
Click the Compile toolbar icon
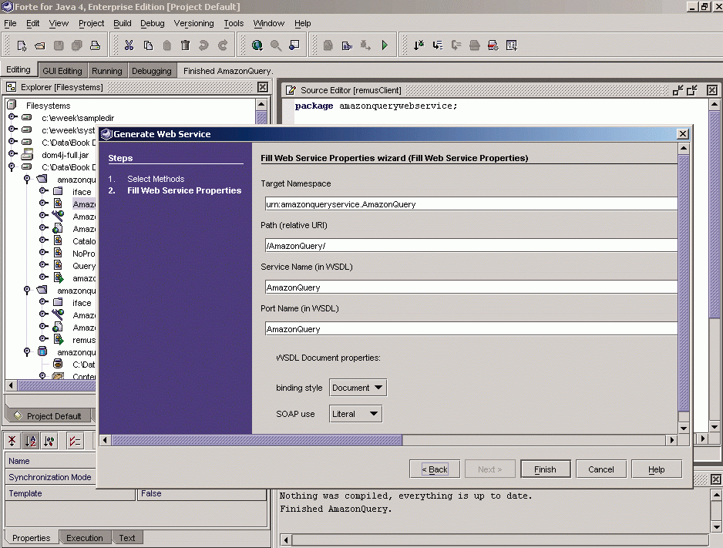(328, 45)
